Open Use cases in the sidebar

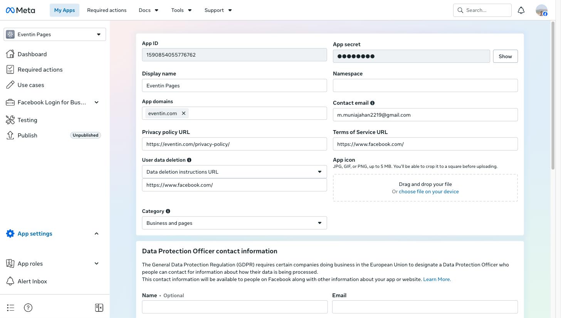(x=31, y=85)
